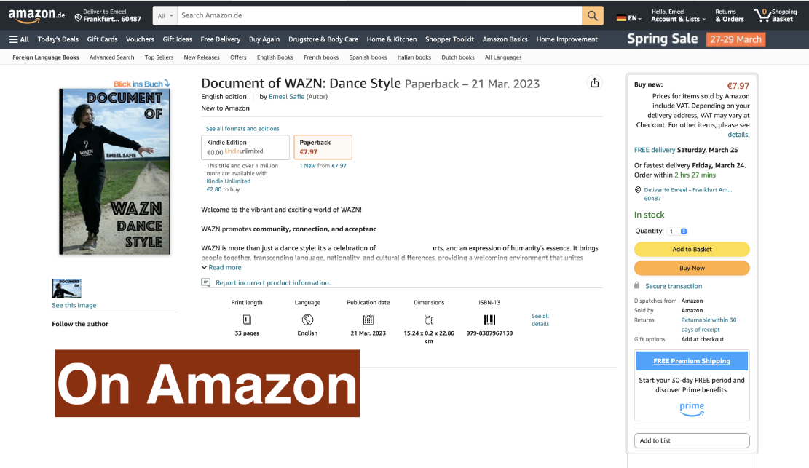This screenshot has width=809, height=468.
Task: Click 1 New from €7.97 link
Action: [x=323, y=166]
